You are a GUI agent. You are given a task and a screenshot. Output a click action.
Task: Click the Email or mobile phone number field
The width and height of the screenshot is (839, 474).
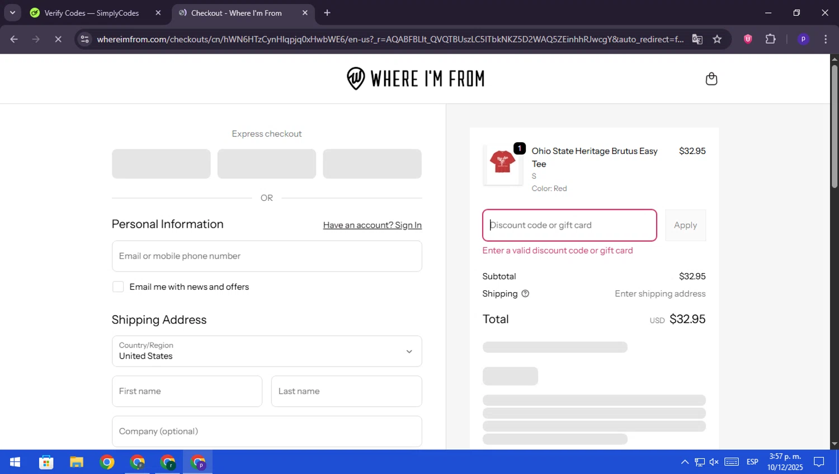(267, 256)
